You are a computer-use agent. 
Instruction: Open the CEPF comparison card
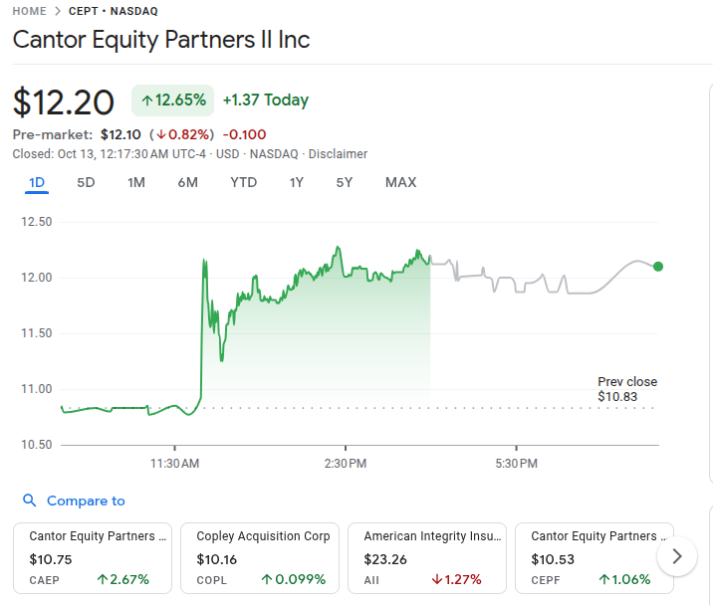click(x=593, y=558)
